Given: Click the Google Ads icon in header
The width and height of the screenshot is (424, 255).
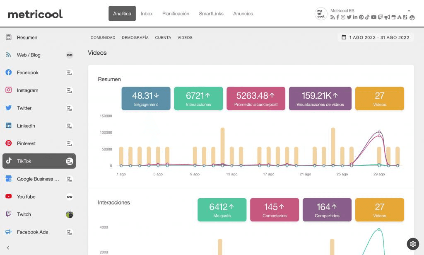Looking at the screenshot, I should point(399,17).
